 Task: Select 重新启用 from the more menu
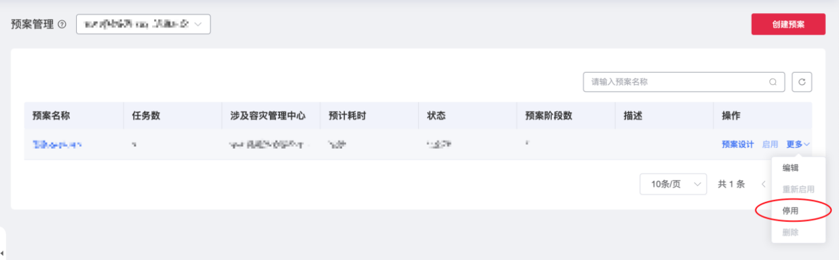coord(798,189)
